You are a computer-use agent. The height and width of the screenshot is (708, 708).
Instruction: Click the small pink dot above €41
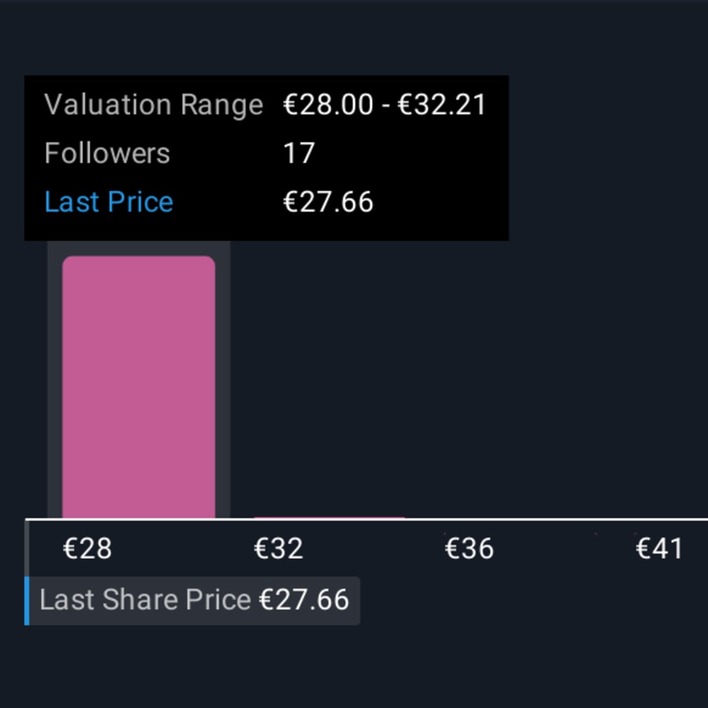(635, 534)
